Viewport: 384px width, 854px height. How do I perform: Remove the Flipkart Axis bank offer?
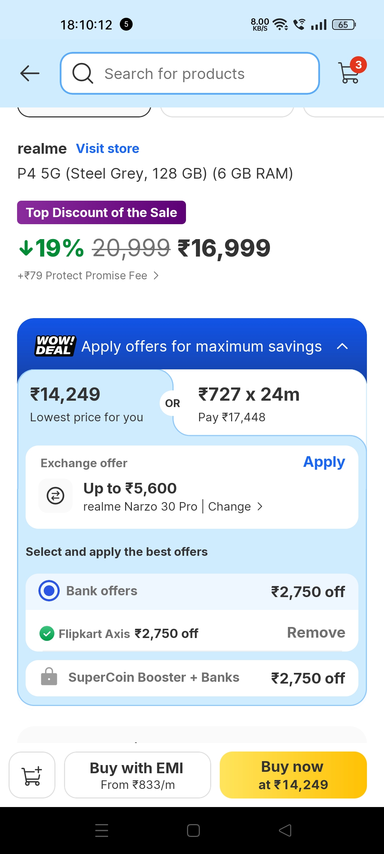[x=316, y=633]
